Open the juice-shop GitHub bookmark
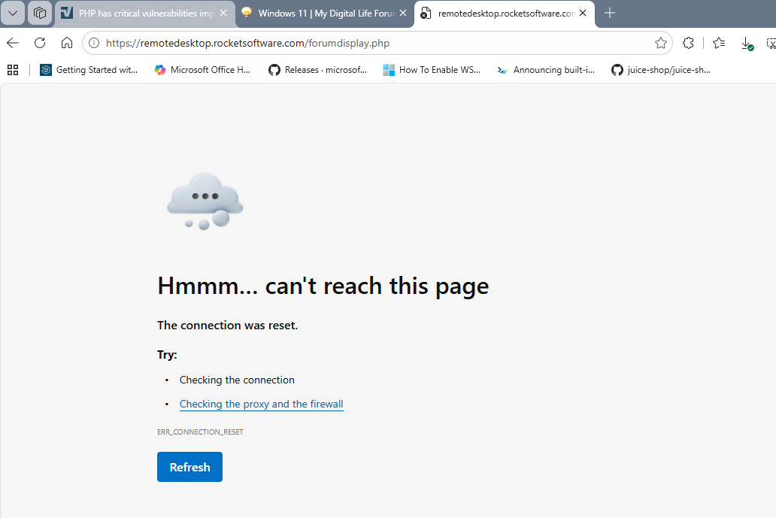This screenshot has width=776, height=518. (x=661, y=70)
